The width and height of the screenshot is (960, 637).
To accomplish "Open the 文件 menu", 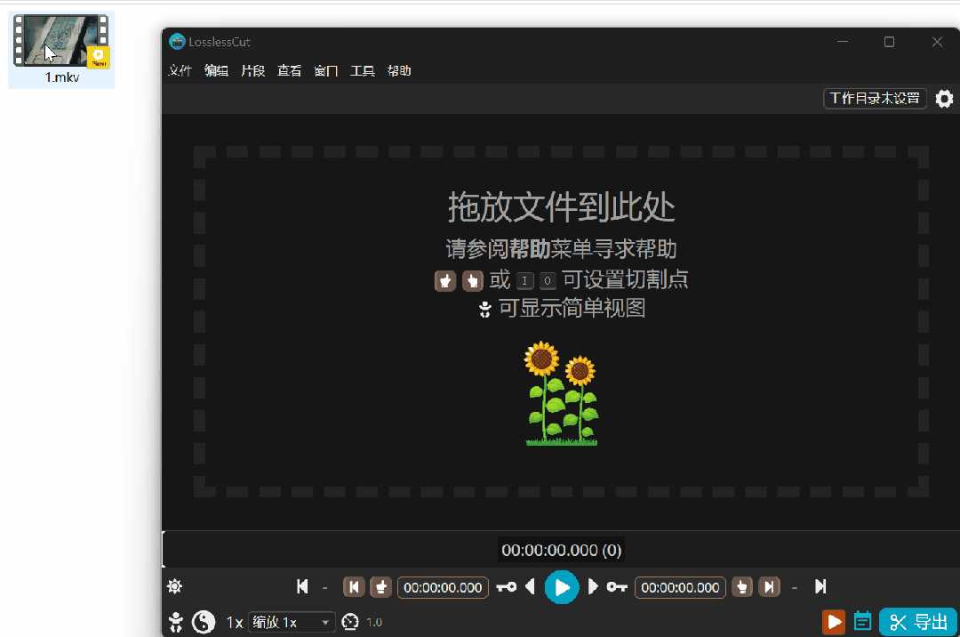I will (180, 70).
